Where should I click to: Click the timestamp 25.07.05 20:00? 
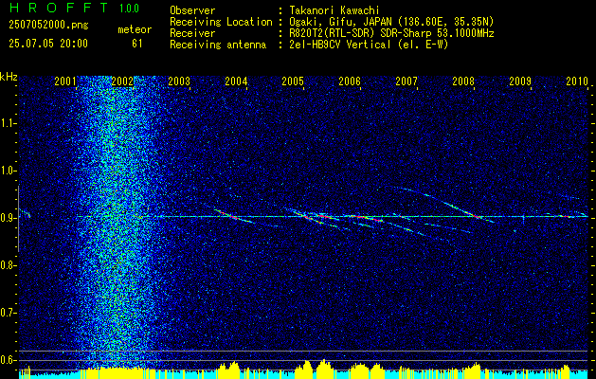click(48, 44)
